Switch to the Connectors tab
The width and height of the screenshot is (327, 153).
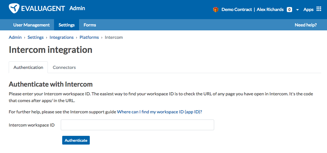click(x=64, y=67)
